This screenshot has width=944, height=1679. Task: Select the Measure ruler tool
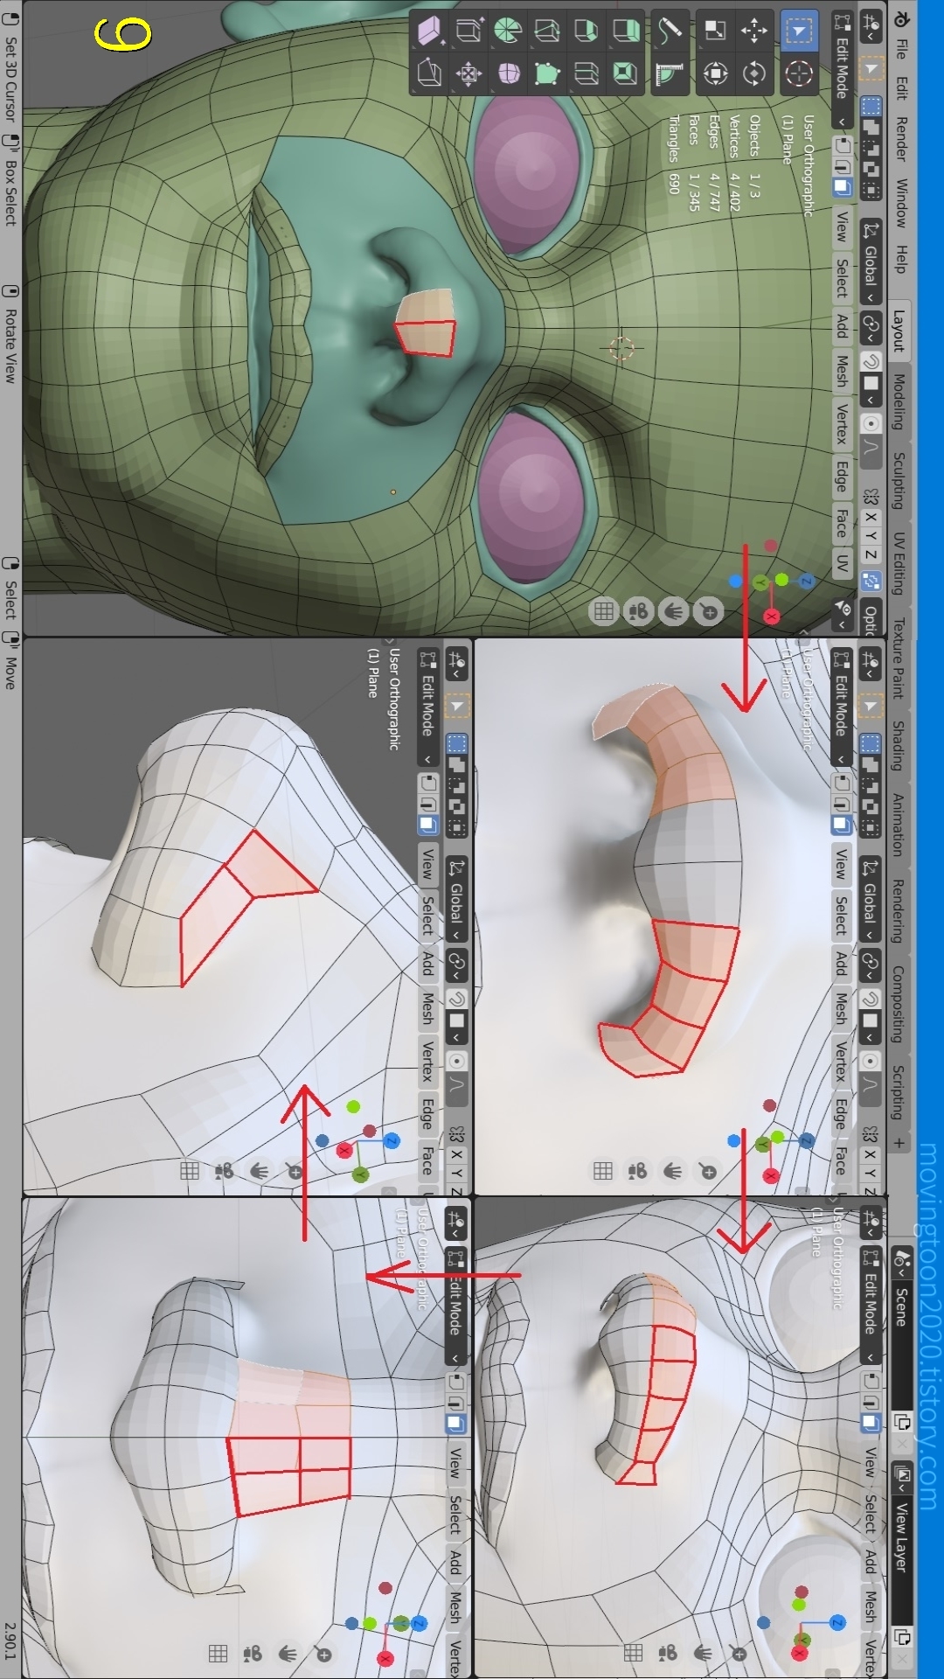pyautogui.click(x=670, y=73)
